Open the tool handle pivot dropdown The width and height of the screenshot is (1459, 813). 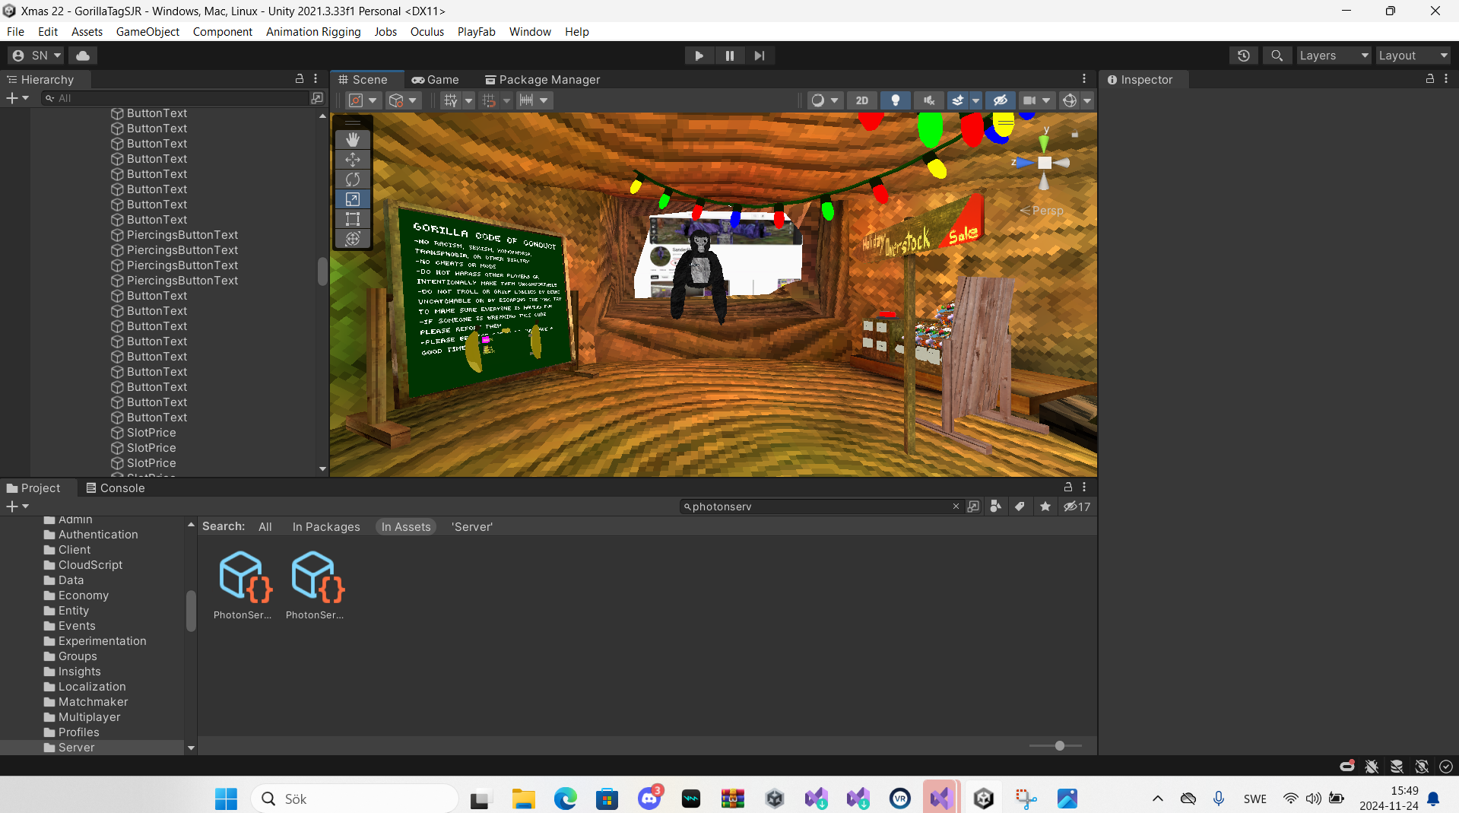click(x=363, y=100)
